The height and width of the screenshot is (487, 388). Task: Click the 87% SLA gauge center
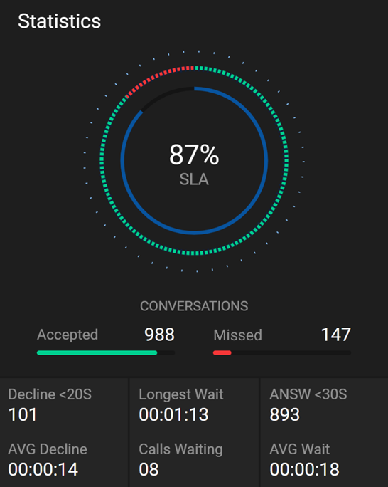(x=194, y=163)
